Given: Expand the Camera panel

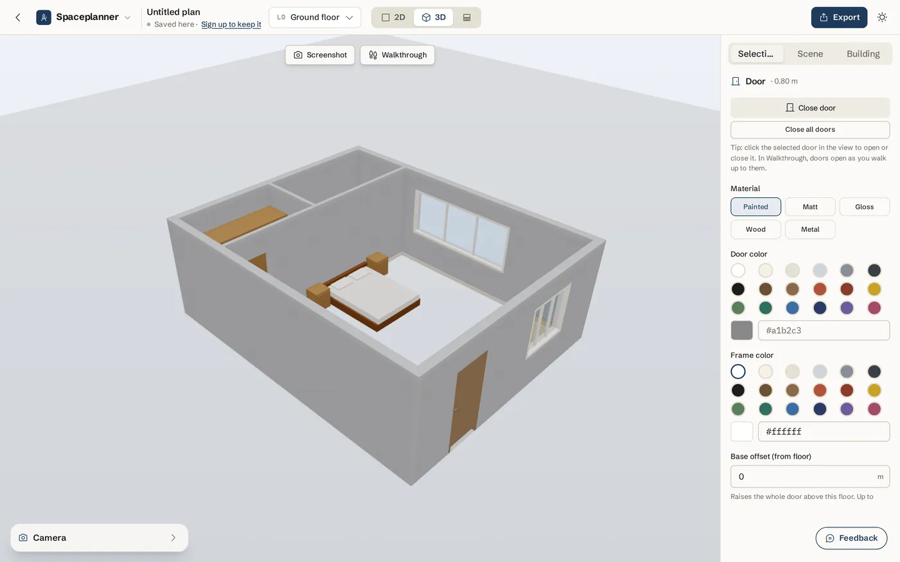Looking at the screenshot, I should click(99, 538).
